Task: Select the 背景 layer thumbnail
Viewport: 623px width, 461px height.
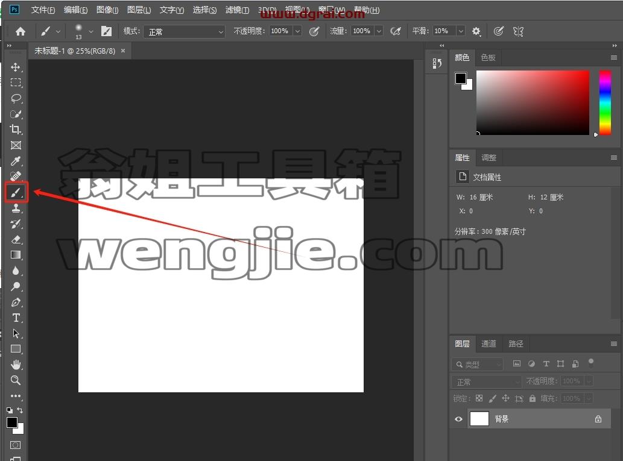Action: click(479, 419)
